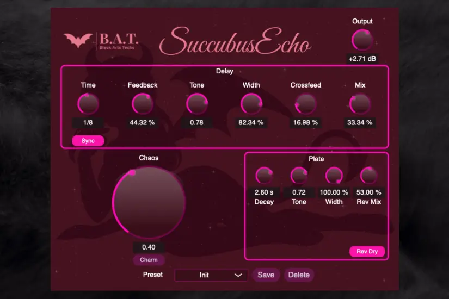Screen dimensions: 449x299
Task: Click the Crossfeed label
Action: pos(305,85)
